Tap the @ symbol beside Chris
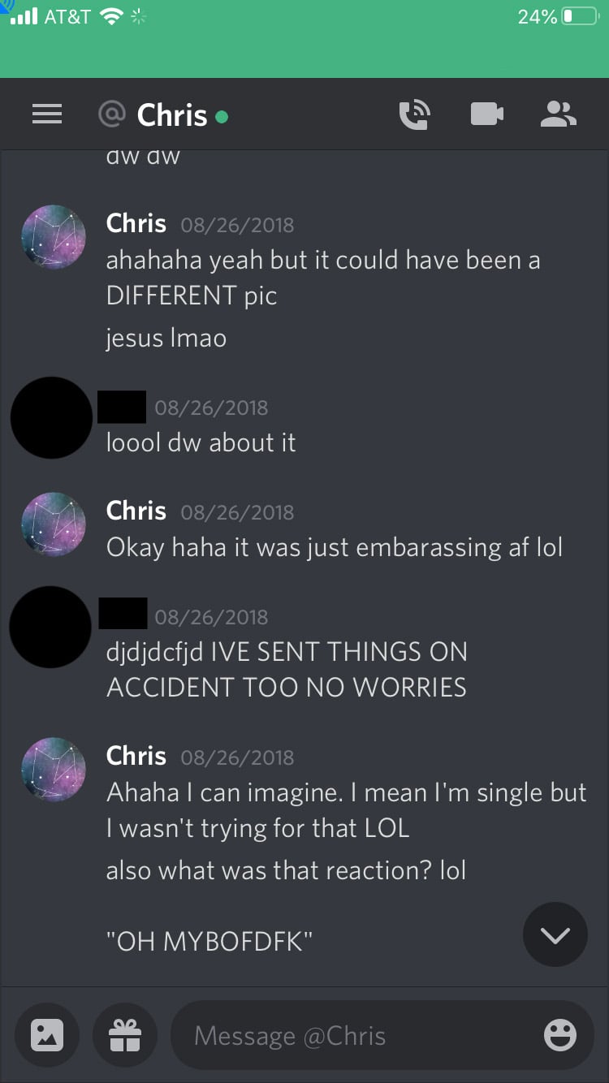Image resolution: width=609 pixels, height=1083 pixels. point(111,114)
